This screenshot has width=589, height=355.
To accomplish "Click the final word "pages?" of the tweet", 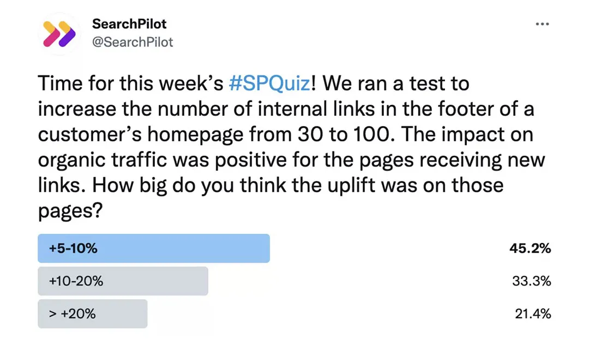I will [70, 210].
